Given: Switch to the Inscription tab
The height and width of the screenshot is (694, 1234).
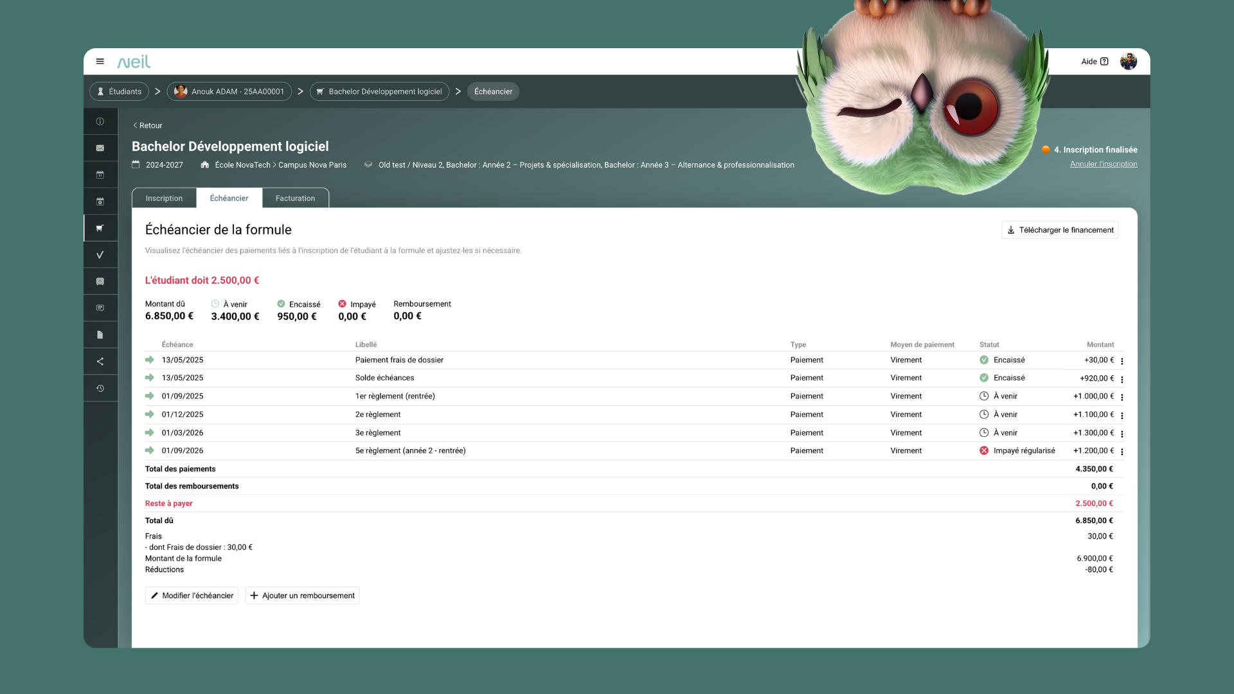Looking at the screenshot, I should coord(164,199).
